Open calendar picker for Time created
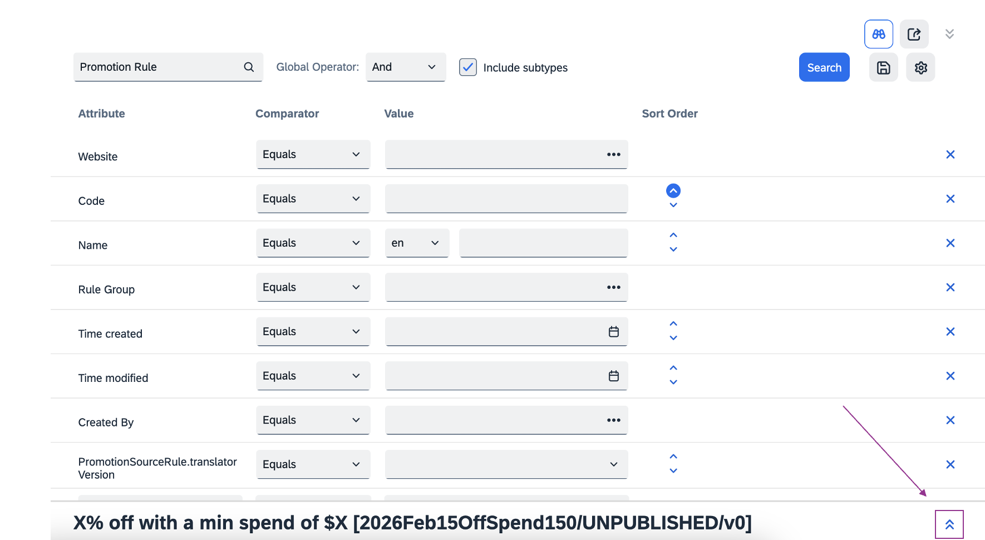985x540 pixels. click(x=613, y=332)
